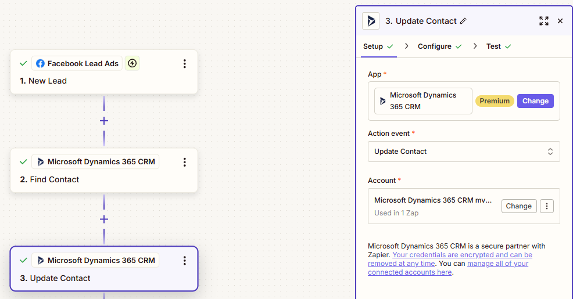Open manage all connected accounts link
Image resolution: width=573 pixels, height=299 pixels.
[x=497, y=264]
